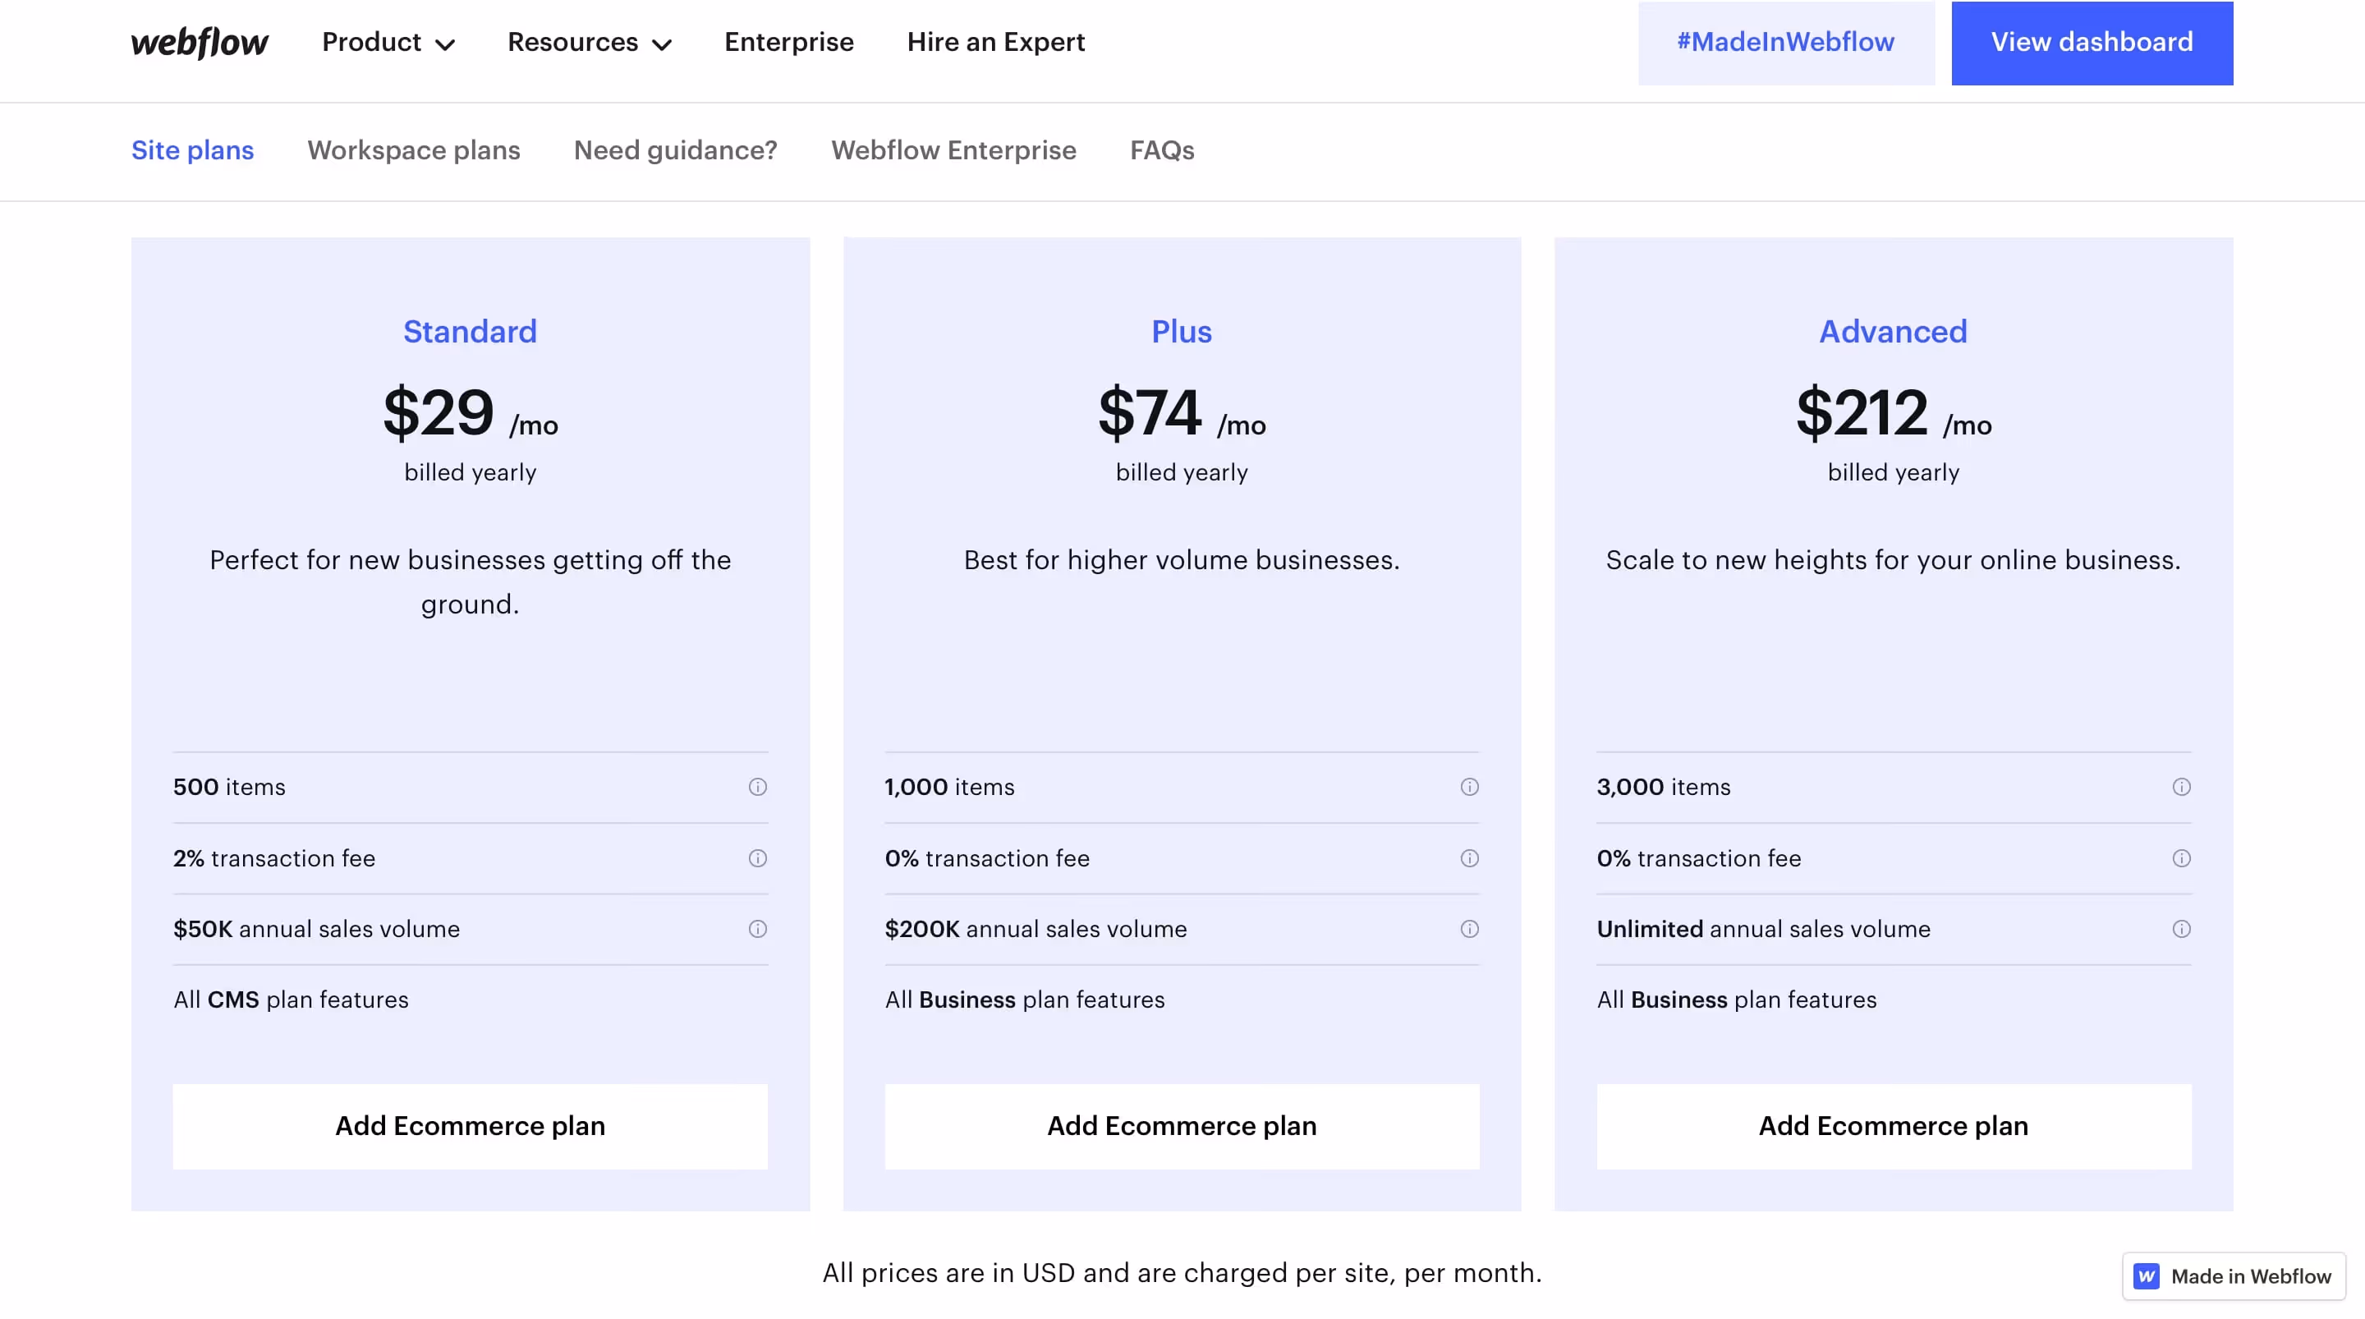This screenshot has width=2365, height=1319.
Task: Click the #MadeInWebflow button
Action: click(1786, 42)
